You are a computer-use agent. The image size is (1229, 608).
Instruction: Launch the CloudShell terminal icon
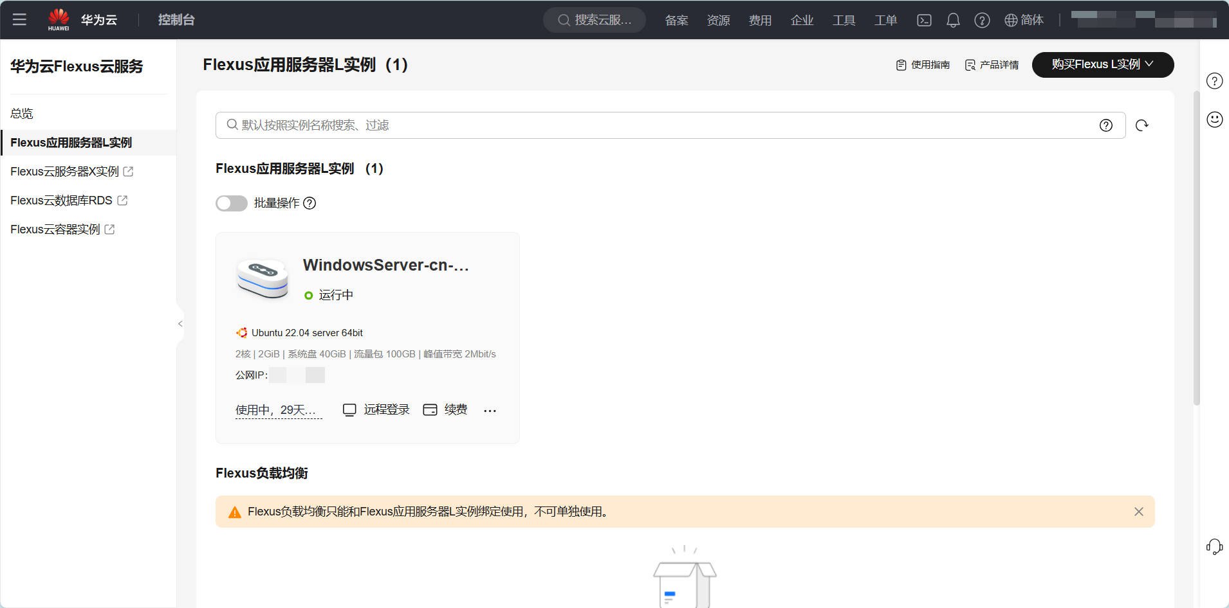click(x=924, y=20)
